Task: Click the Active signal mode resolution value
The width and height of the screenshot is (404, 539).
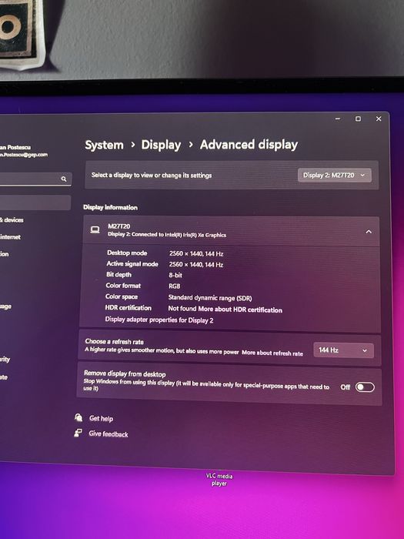Action: [x=196, y=265]
